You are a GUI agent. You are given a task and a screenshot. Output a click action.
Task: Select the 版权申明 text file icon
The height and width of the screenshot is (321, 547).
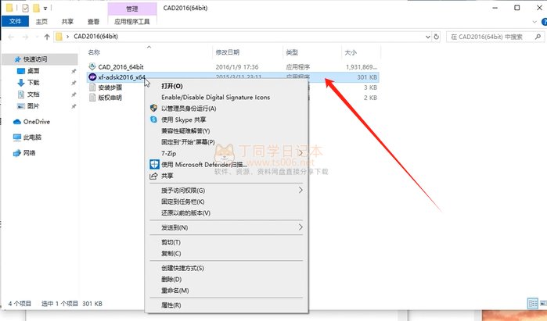pyautogui.click(x=92, y=98)
